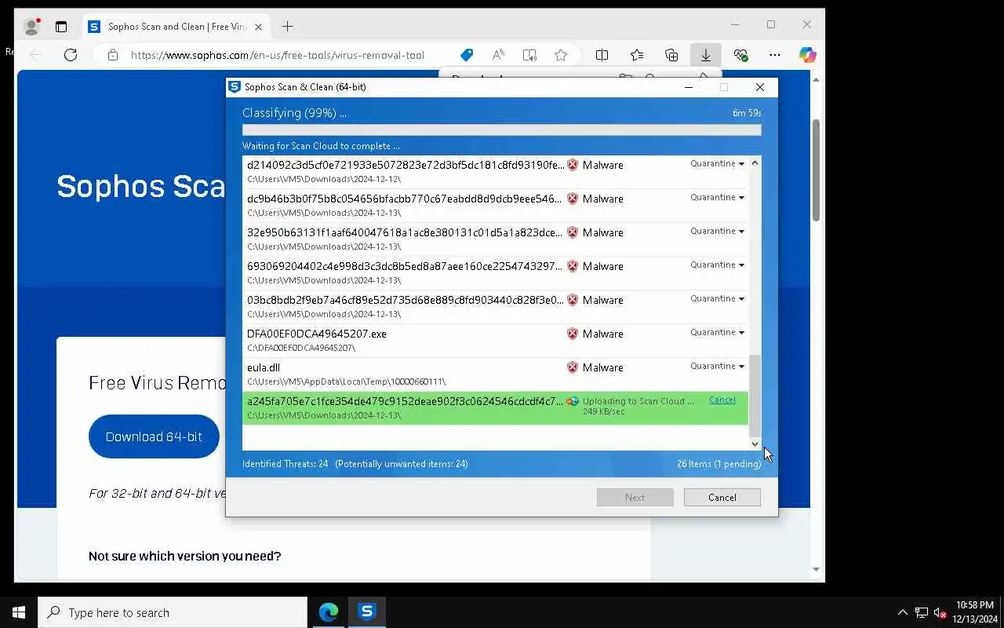
Task: Open Immersive Reader icon in address bar
Action: [x=529, y=55]
